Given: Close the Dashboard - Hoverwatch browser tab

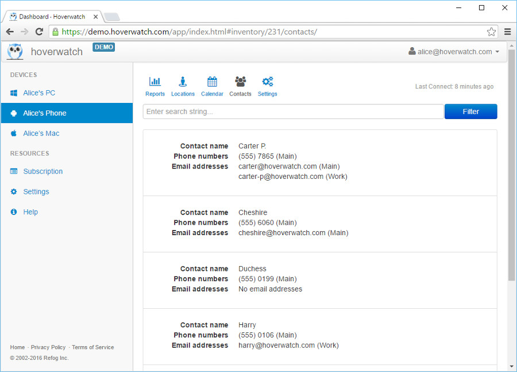Looking at the screenshot, I should point(96,17).
